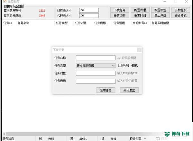The image size is (193, 141).
Task: Click the horizontal scrollbar left arrow
Action: pyautogui.click(x=4, y=134)
